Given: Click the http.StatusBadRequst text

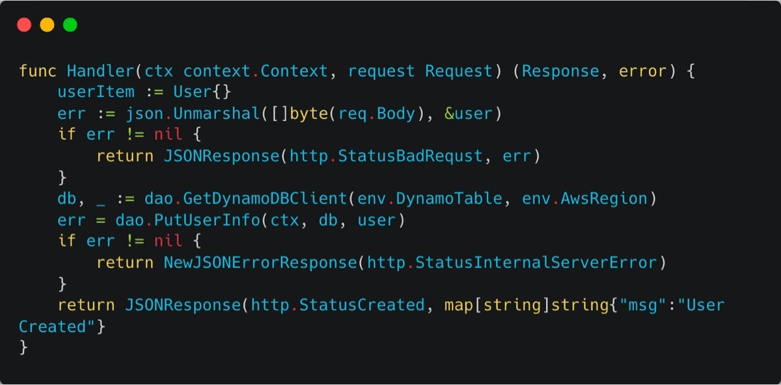Looking at the screenshot, I should pyautogui.click(x=387, y=156).
